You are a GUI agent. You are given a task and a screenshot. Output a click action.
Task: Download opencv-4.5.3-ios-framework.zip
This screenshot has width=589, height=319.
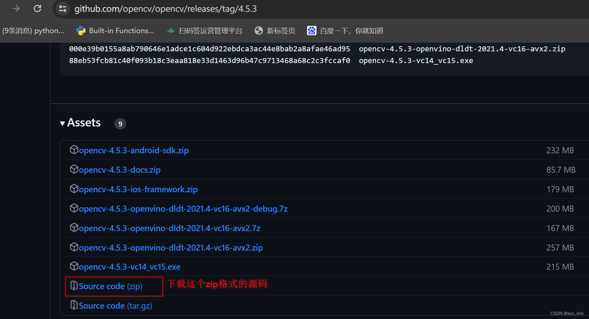coord(138,189)
